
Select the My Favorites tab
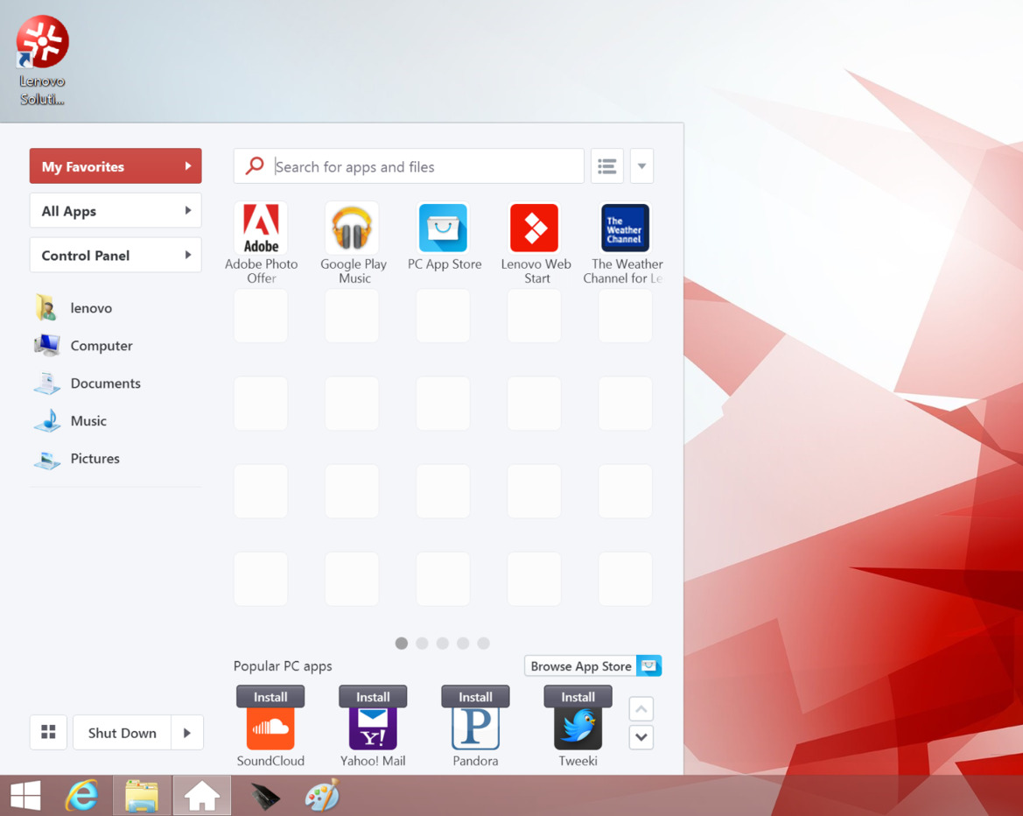116,165
